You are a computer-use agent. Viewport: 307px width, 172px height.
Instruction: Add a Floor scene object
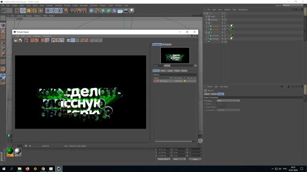click(x=120, y=11)
